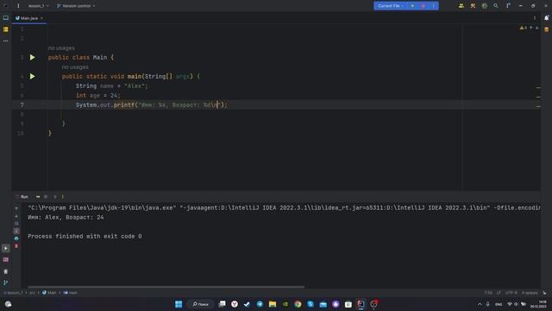The height and width of the screenshot is (311, 552).
Task: Click the cursor position status indicator
Action: click(488, 293)
